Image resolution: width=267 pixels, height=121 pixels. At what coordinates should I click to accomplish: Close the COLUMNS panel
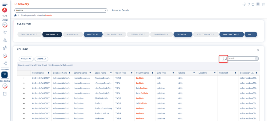coord(258,50)
